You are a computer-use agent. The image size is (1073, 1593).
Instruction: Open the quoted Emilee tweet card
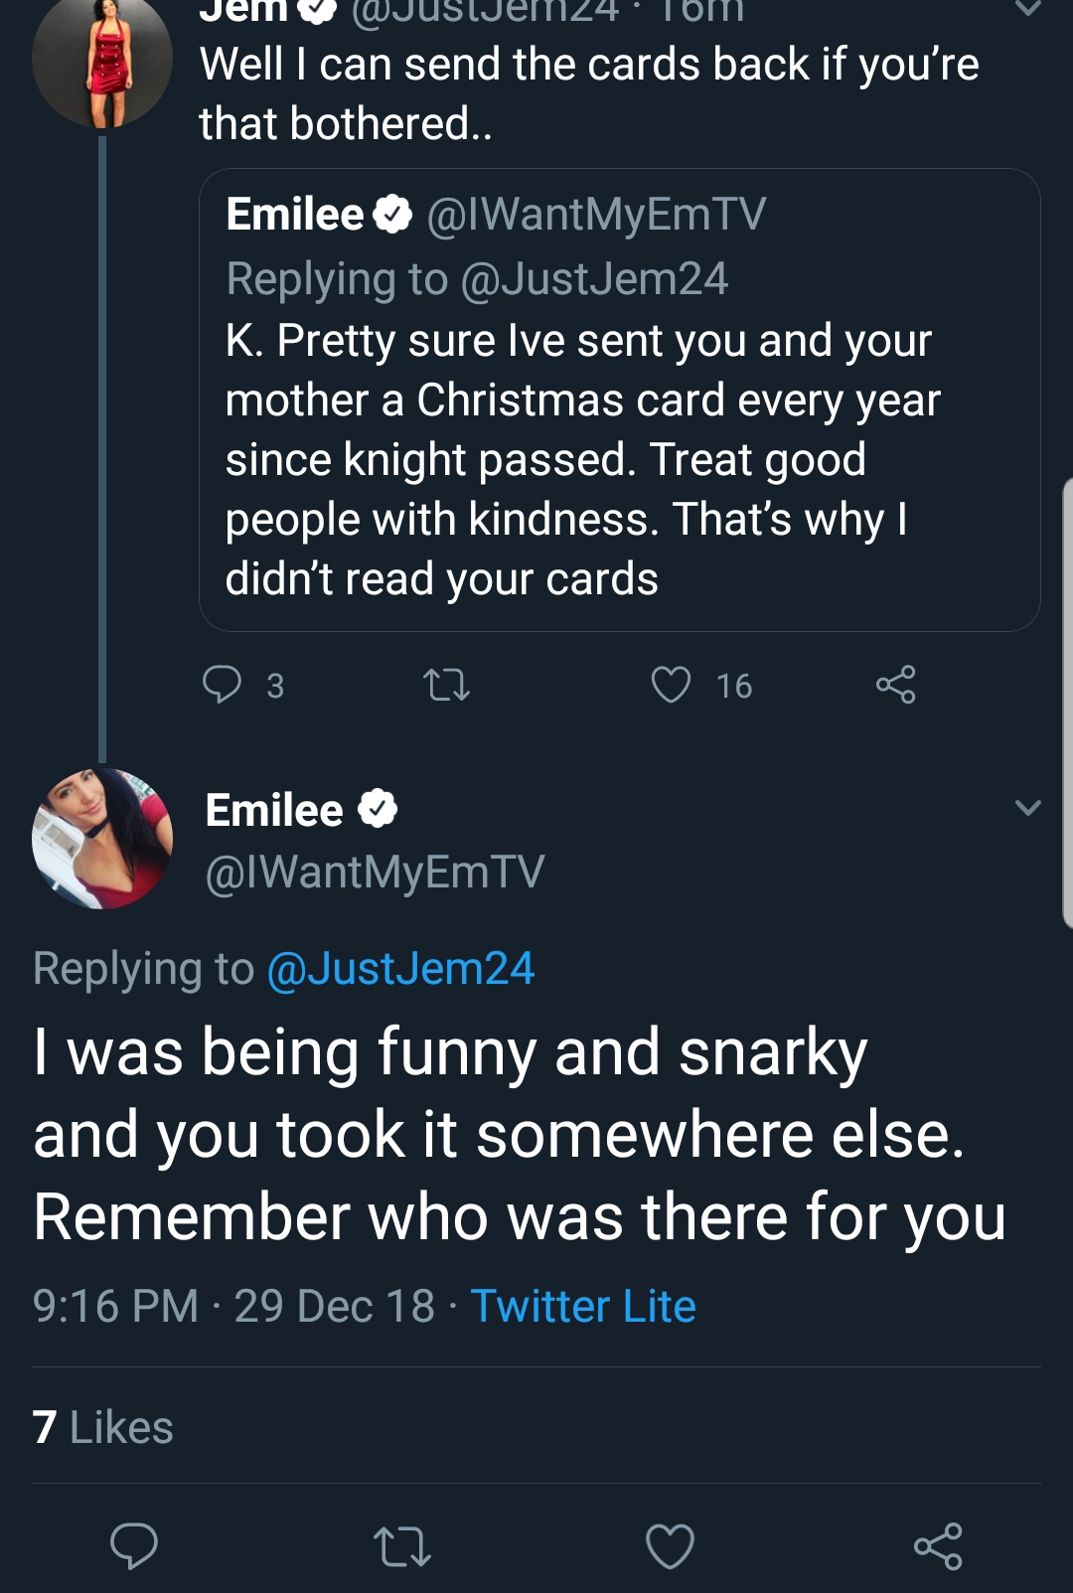tap(620, 399)
